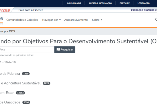Image resolution: width=157 pixels, height=105 pixels.
Task: Select the Agricultura Sustentável objective
Action: 20,83
